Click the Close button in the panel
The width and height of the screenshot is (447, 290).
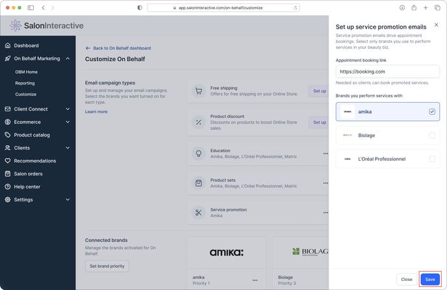[407, 280]
